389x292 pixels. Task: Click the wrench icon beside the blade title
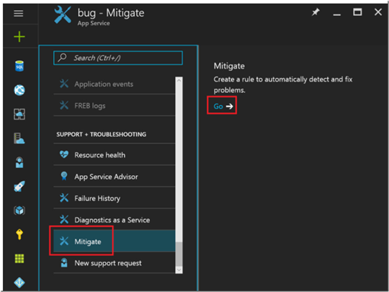click(x=62, y=15)
